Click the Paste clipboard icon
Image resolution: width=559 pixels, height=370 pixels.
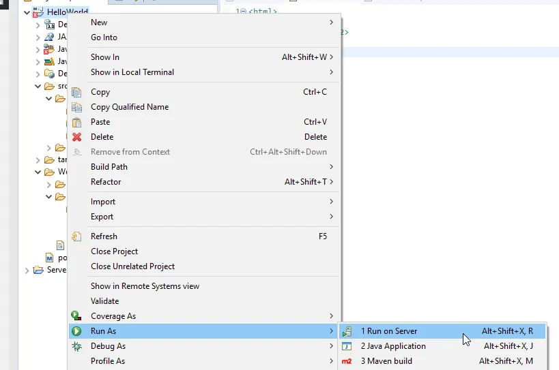coord(77,122)
